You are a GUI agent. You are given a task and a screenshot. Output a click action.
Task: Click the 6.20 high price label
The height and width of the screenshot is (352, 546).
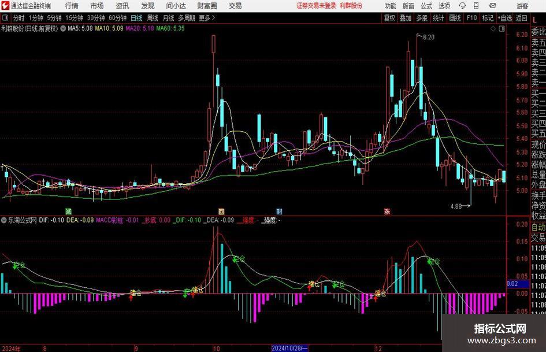point(429,38)
